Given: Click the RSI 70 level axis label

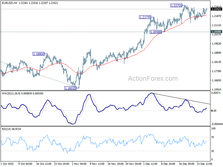Looking at the screenshot, I should point(212,137).
